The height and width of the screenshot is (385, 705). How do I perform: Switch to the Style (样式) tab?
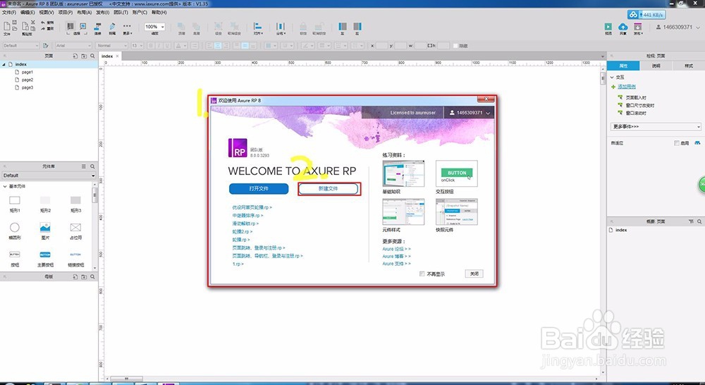(688, 66)
